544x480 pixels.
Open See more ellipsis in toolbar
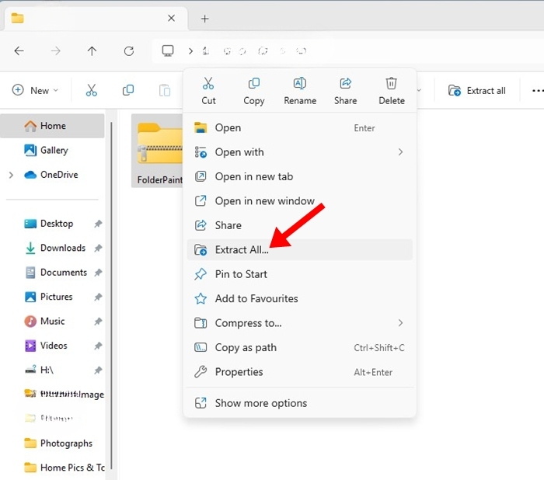pos(537,91)
